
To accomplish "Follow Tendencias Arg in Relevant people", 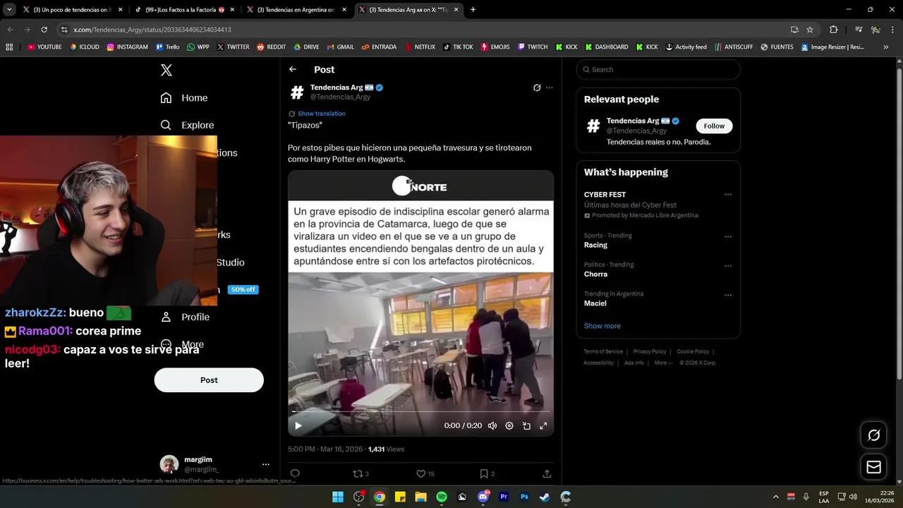I will (x=714, y=126).
